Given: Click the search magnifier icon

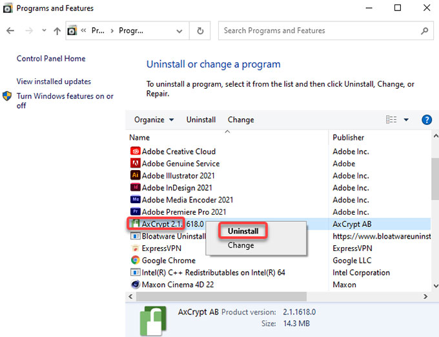Looking at the screenshot, I should pyautogui.click(x=424, y=30).
